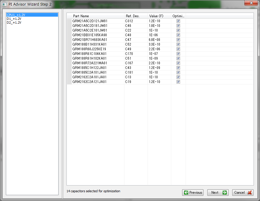
Task: Toggle optimize checkbox for C48
Action: [178, 35]
